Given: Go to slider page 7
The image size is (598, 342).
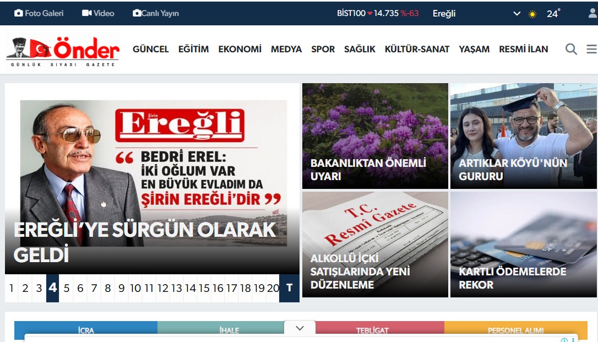Looking at the screenshot, I should [x=94, y=288].
